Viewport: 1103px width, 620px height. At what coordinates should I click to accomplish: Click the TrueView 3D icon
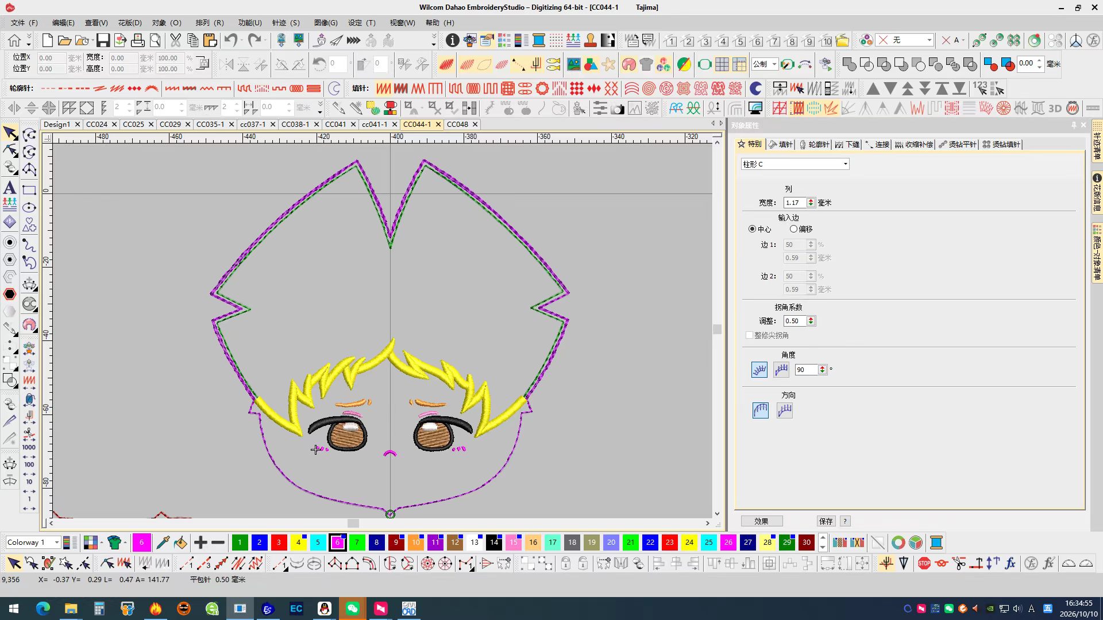1055,108
